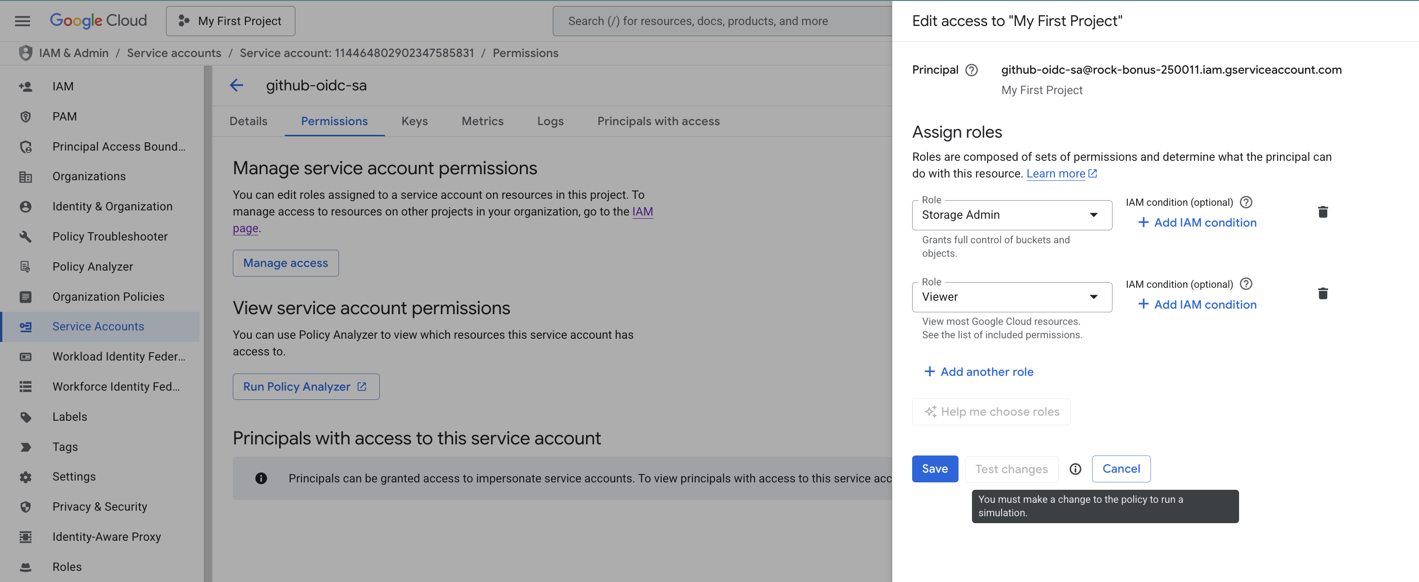Viewport: 1419px width, 582px height.
Task: Add IAM condition for Storage Admin role
Action: 1196,223
